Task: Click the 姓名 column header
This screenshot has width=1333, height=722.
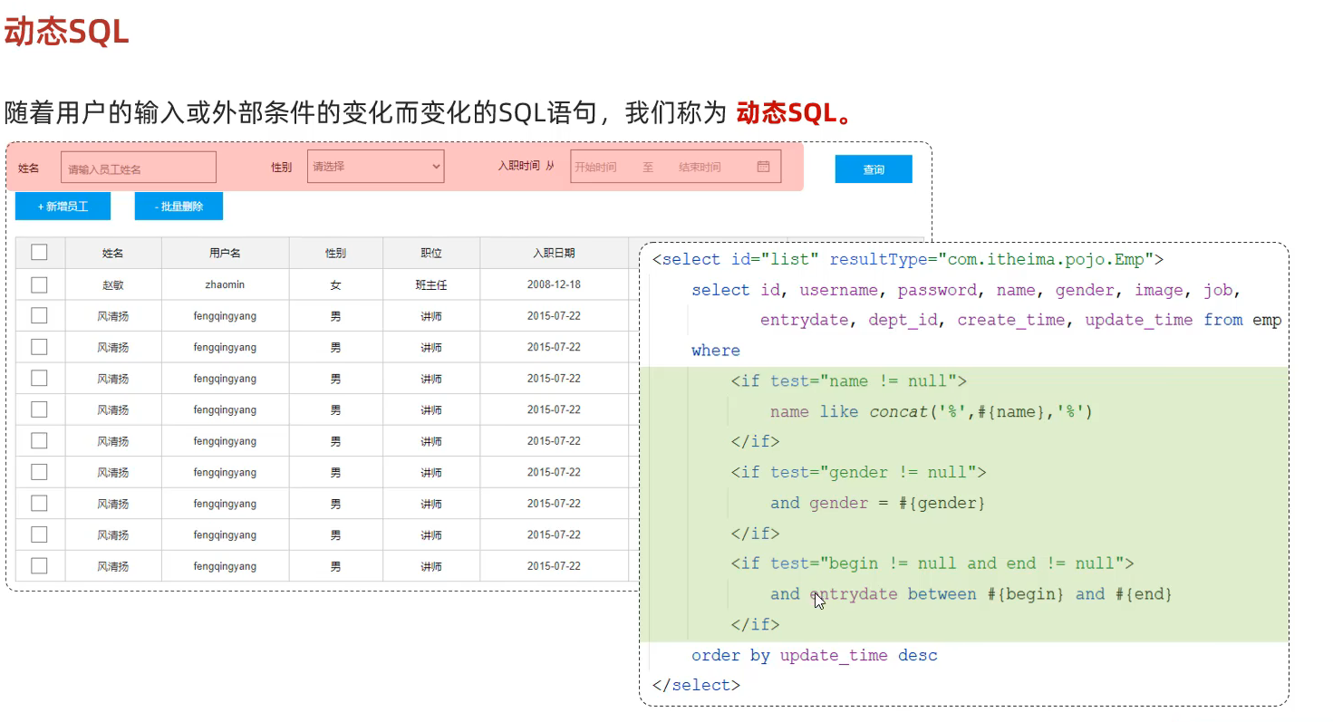Action: click(113, 254)
